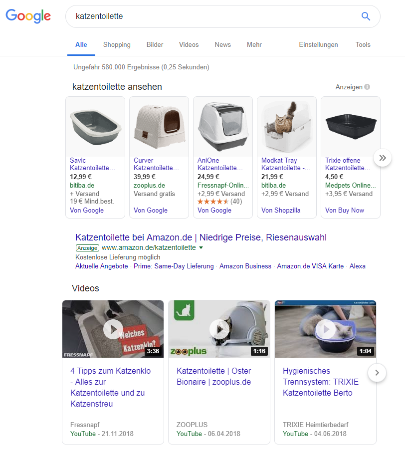Click Von Buy Now link
Image resolution: width=405 pixels, height=454 pixels.
(345, 210)
